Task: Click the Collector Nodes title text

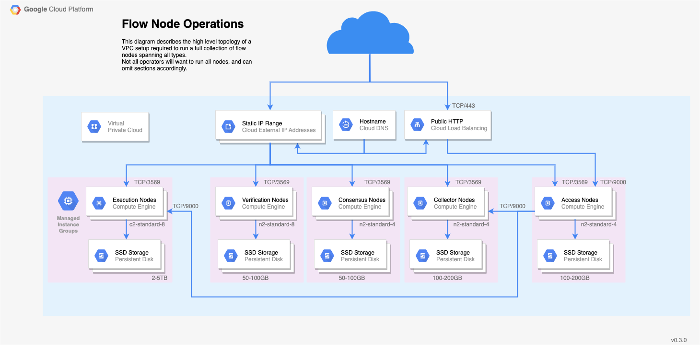Action: [x=454, y=200]
